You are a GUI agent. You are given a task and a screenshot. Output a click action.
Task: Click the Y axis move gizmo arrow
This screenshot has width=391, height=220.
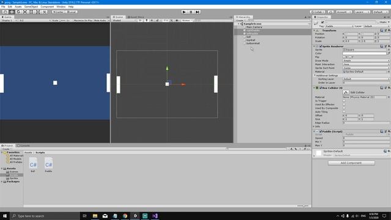pyautogui.click(x=167, y=68)
